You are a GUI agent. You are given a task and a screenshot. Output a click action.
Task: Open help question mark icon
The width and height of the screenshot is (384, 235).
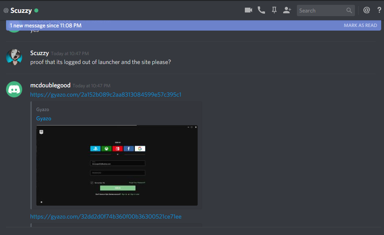[x=379, y=10]
